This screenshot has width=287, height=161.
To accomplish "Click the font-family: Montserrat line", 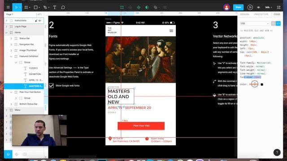I will [x=256, y=63].
